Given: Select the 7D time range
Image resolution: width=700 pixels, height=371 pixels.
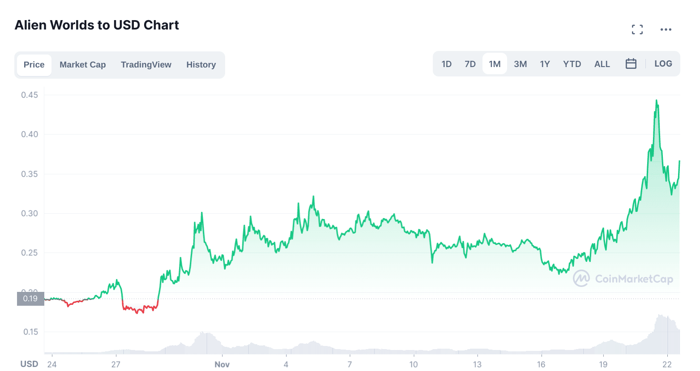Looking at the screenshot, I should click(470, 64).
